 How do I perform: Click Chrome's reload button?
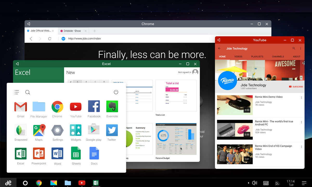tap(50, 39)
